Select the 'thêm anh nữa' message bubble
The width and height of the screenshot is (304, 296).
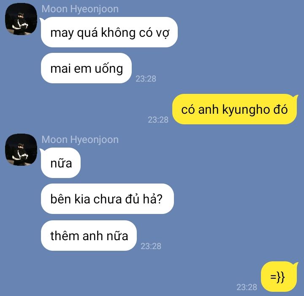(x=89, y=236)
